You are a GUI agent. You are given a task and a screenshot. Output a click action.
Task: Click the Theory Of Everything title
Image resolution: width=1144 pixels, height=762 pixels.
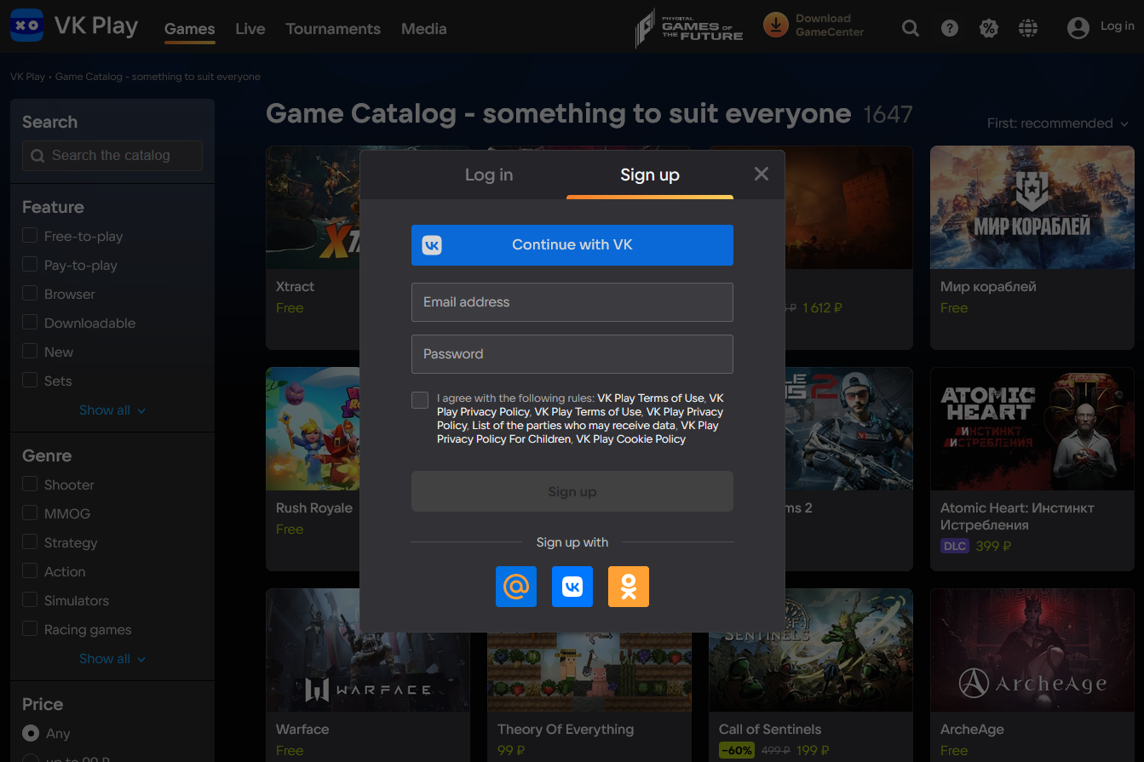pos(566,730)
